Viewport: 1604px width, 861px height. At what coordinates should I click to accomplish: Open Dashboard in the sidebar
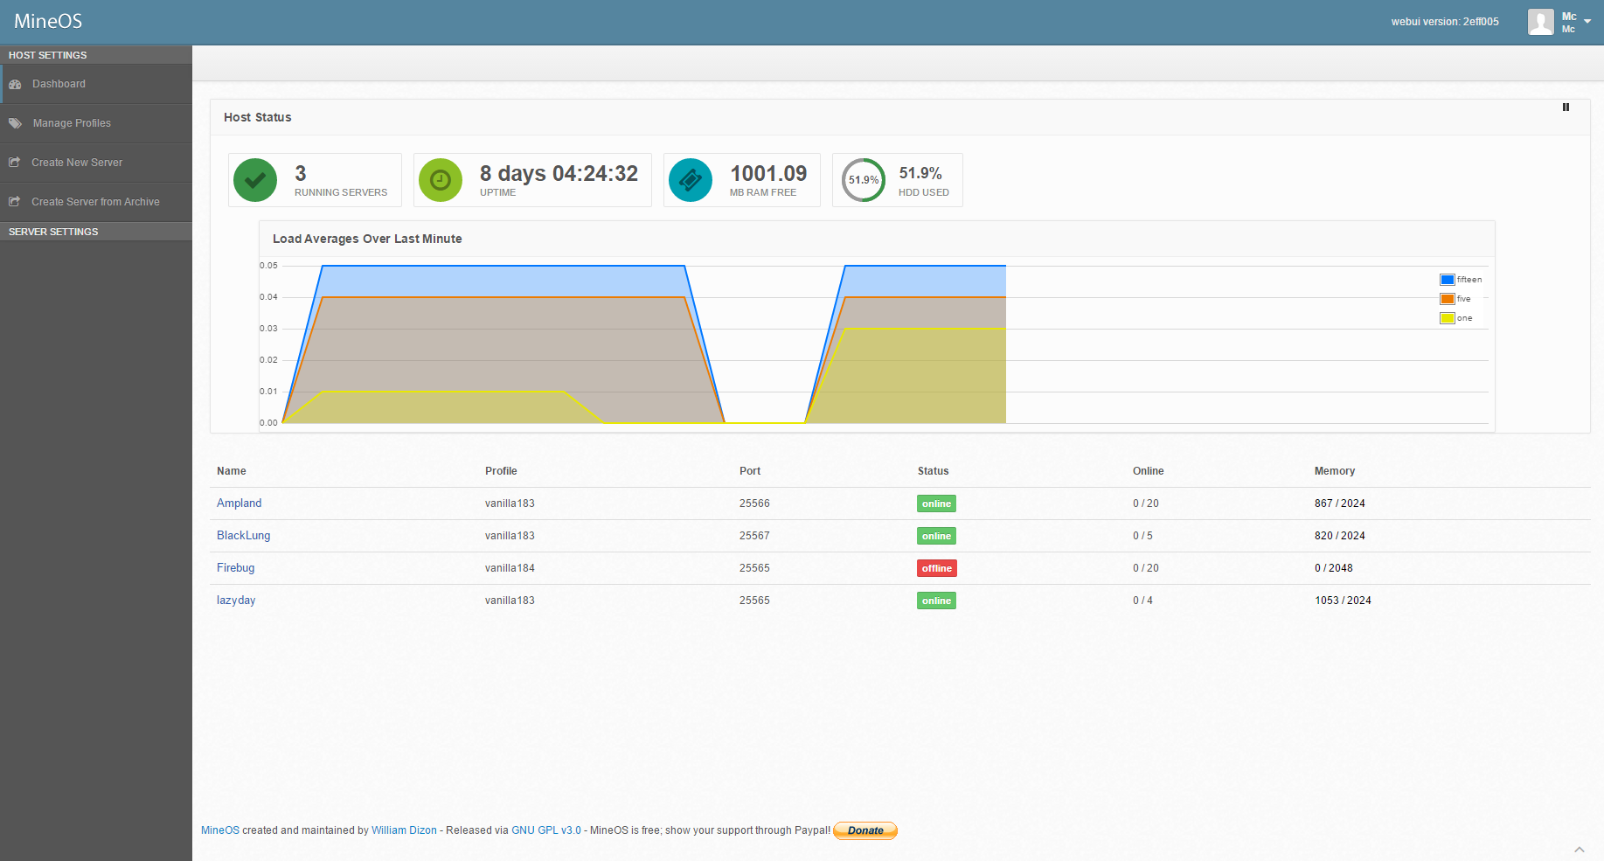[x=96, y=84]
